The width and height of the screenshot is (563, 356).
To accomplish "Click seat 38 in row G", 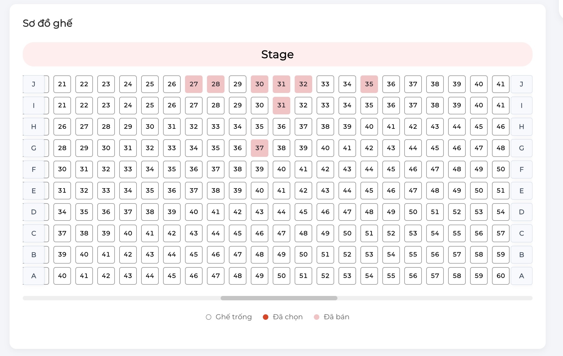I will pos(281,148).
